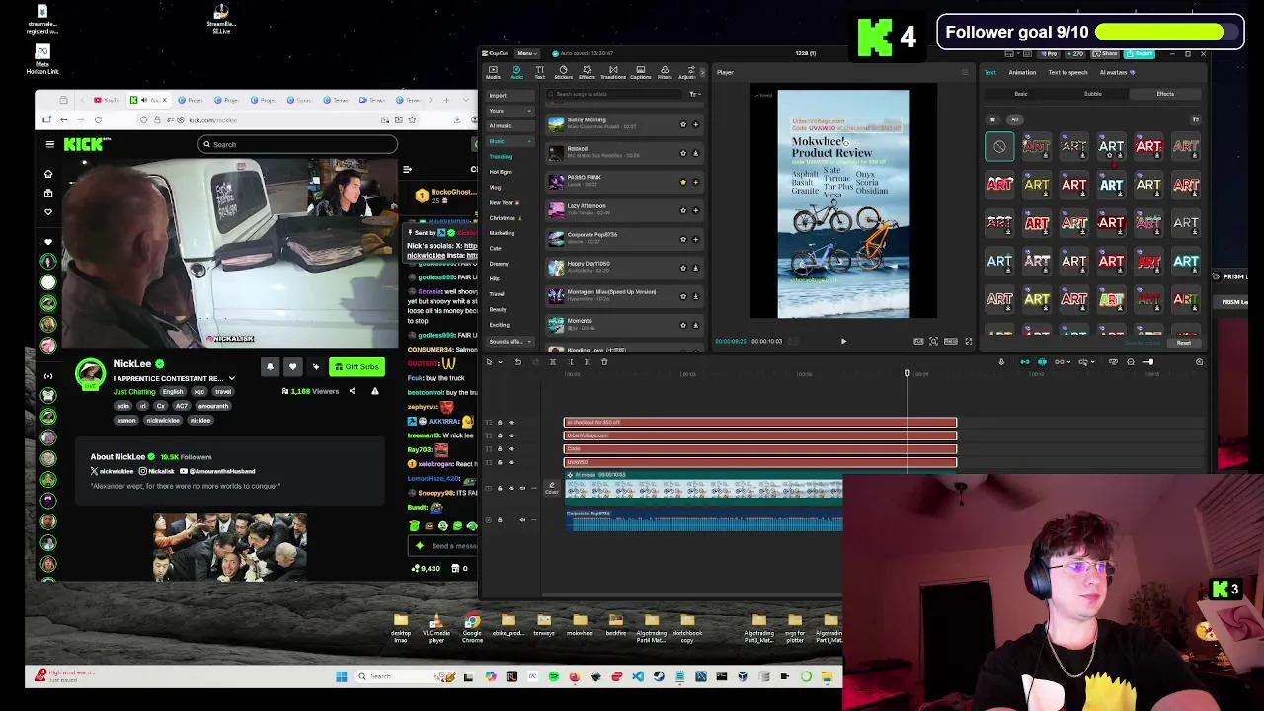
Task: Unfavorite the PASSO FUNK song star
Action: pos(682,182)
